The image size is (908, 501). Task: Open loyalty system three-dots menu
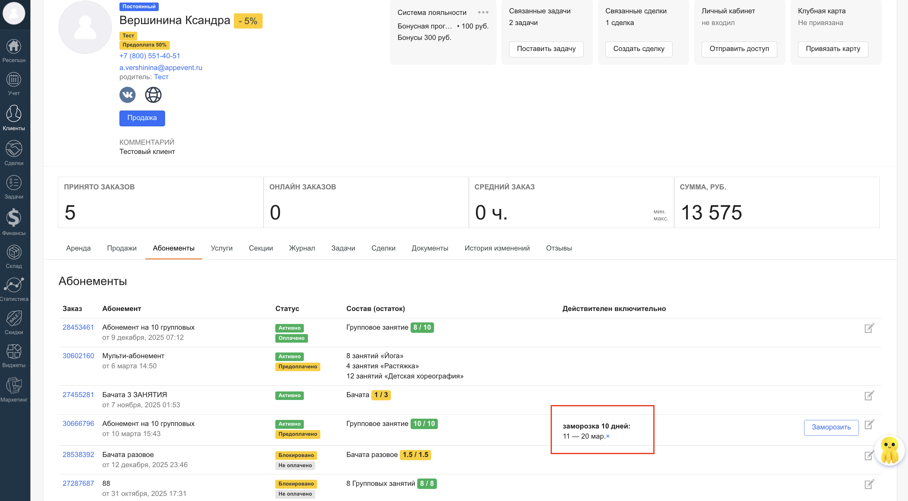(483, 12)
